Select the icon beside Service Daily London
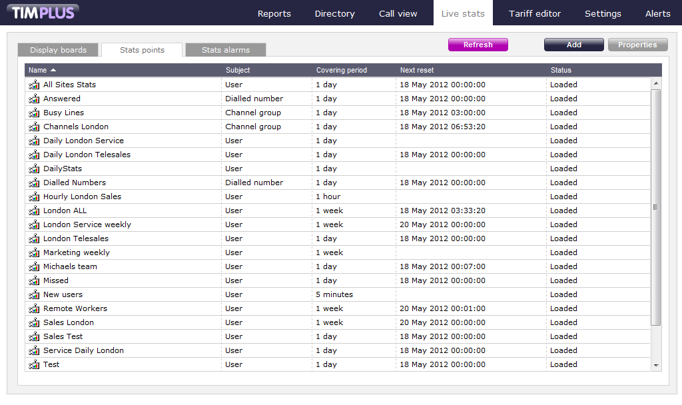Image resolution: width=682 pixels, height=405 pixels. [34, 350]
